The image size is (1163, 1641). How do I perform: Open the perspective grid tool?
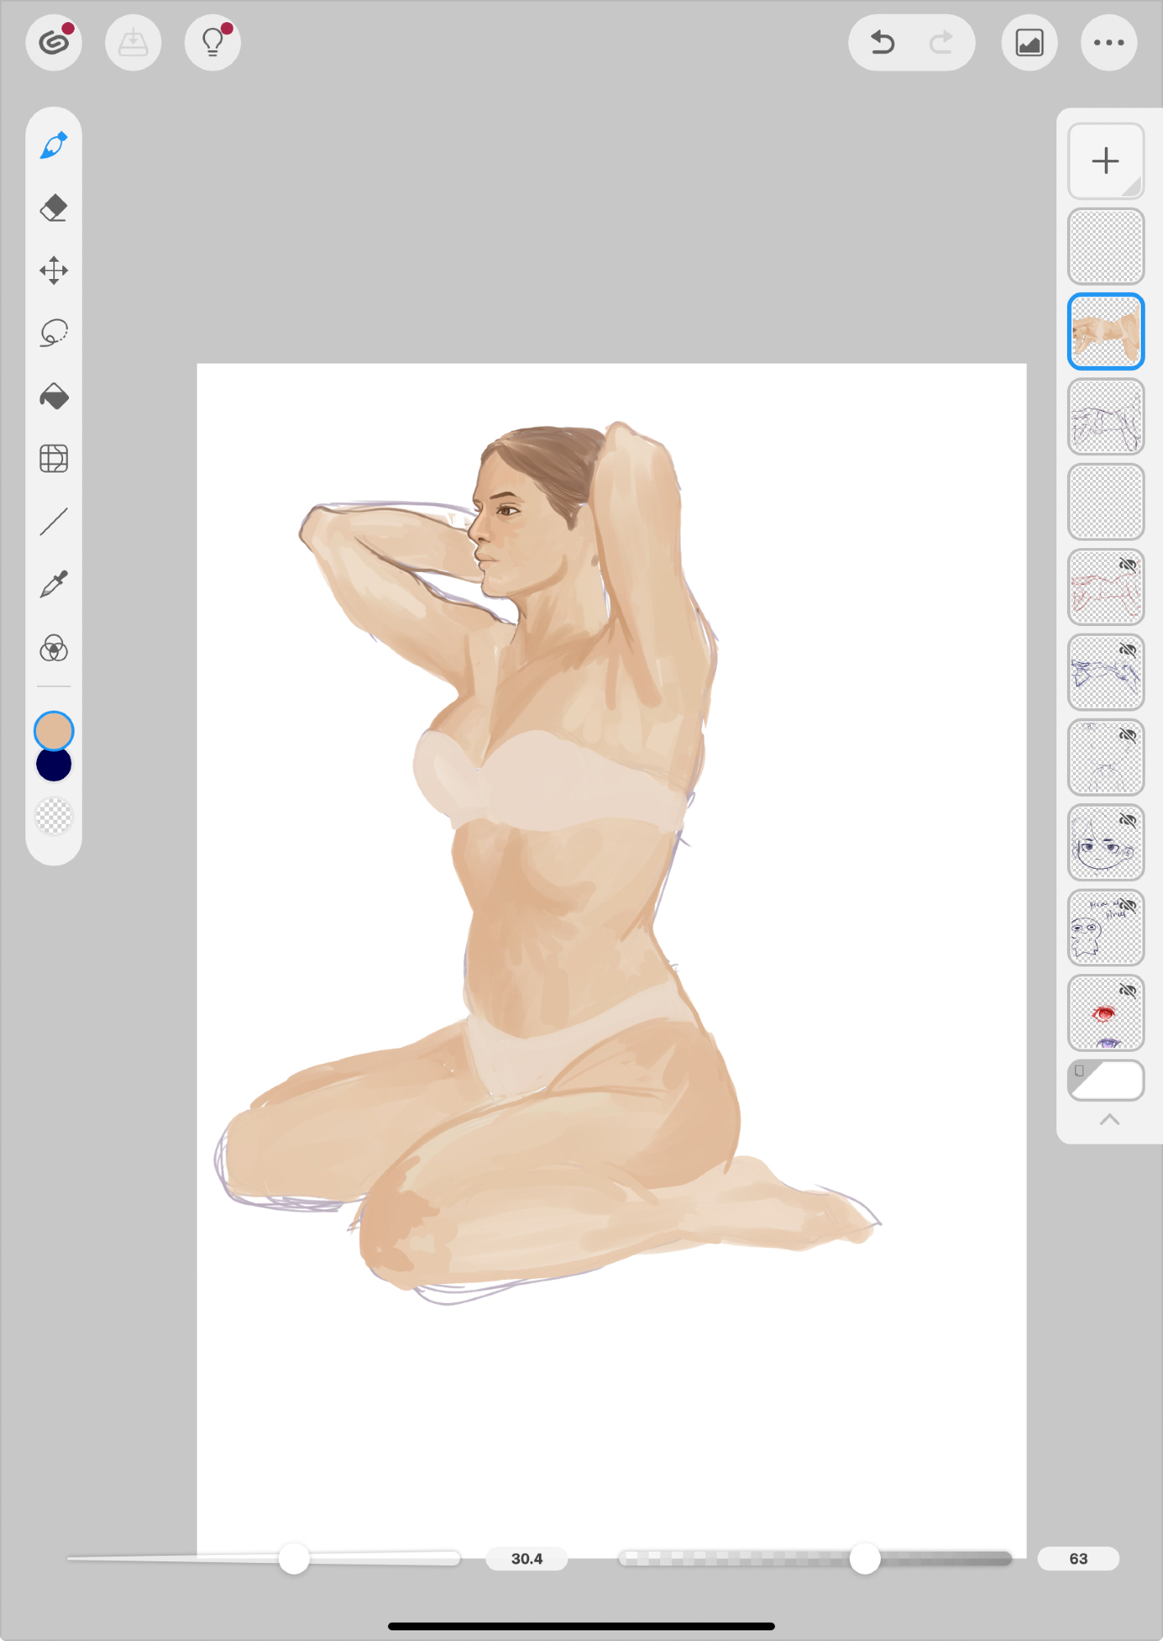(x=53, y=459)
